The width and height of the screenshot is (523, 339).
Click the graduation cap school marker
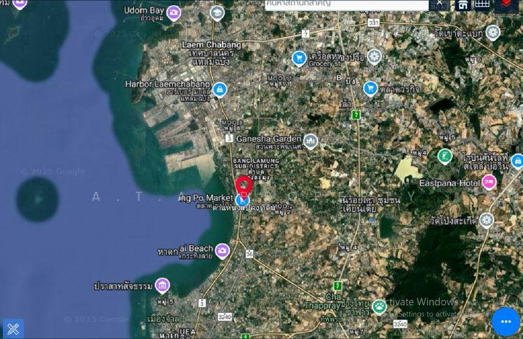click(217, 12)
